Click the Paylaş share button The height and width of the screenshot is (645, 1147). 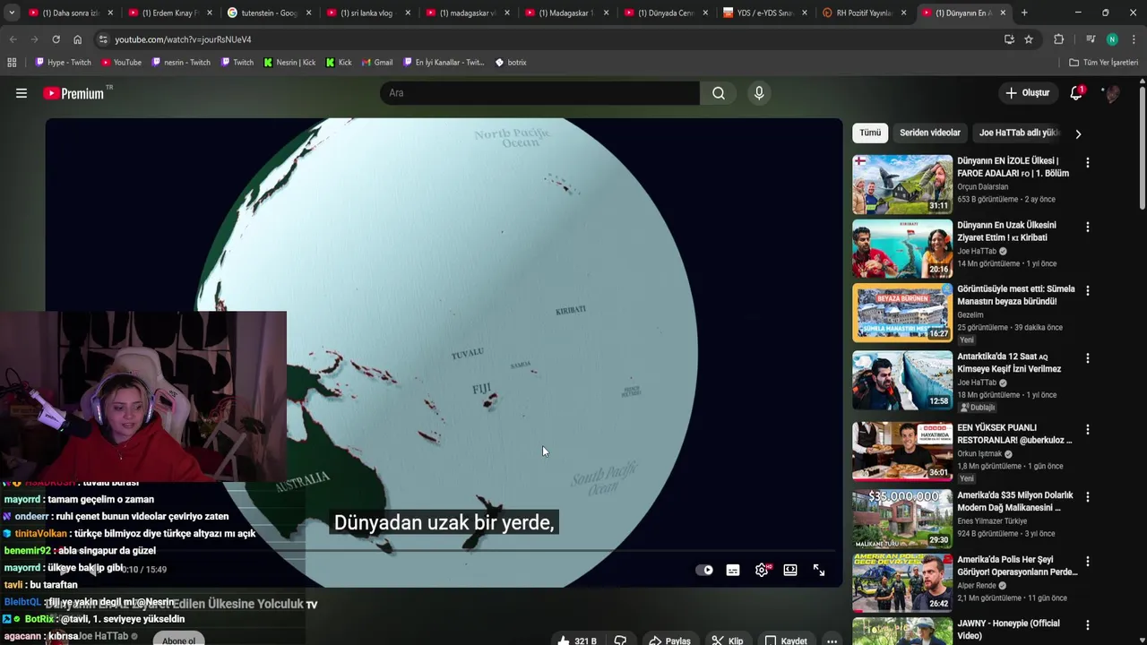(x=669, y=641)
